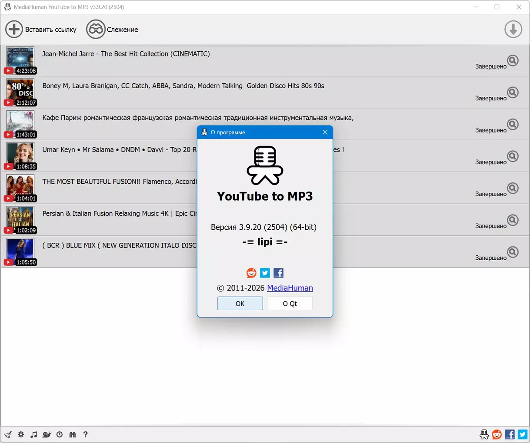Click title Persian & Italian Fusion Relaxing Music
This screenshot has width=530, height=443.
tap(120, 213)
